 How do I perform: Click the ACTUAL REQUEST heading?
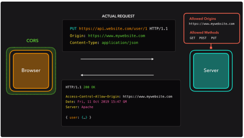pyautogui.click(x=118, y=16)
